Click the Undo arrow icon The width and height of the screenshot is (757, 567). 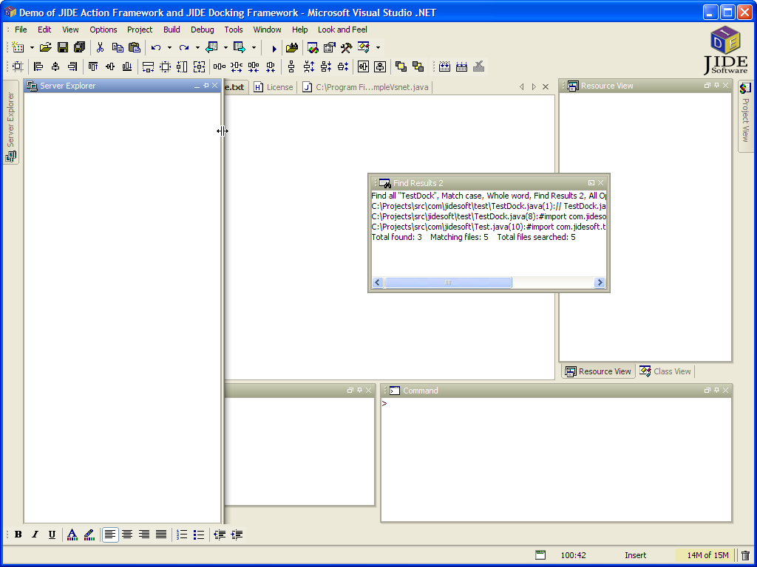point(155,47)
